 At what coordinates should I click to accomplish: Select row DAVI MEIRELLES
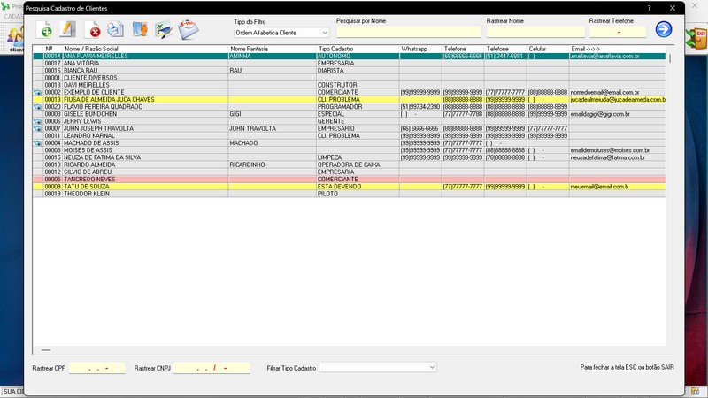click(x=349, y=85)
